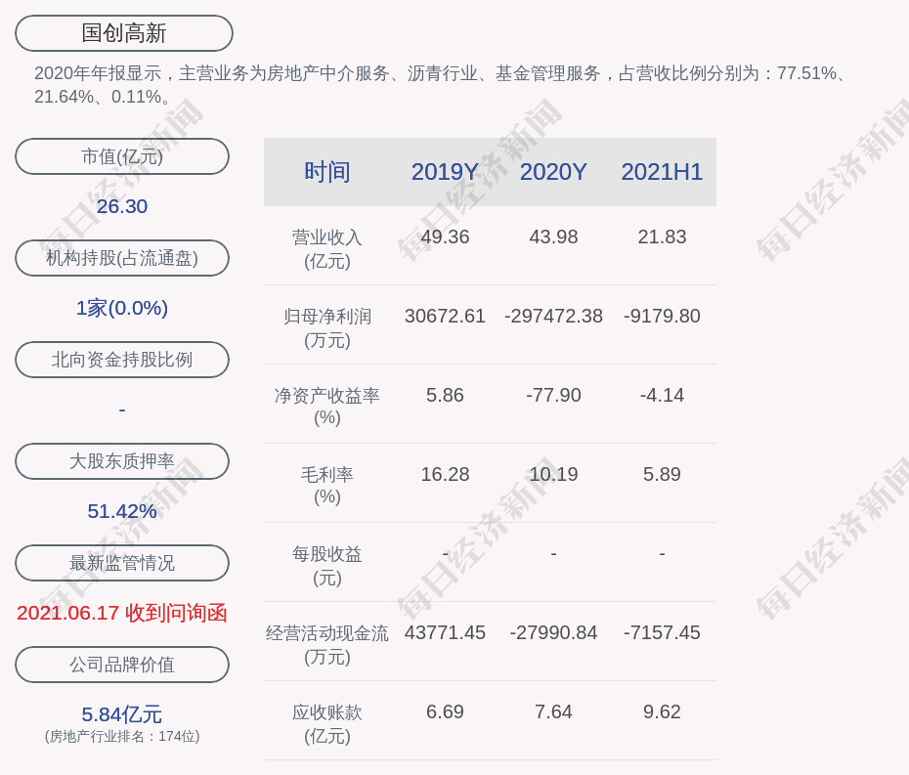This screenshot has width=909, height=775.
Task: Click the dash under 北向资金持股比例
Action: click(122, 409)
